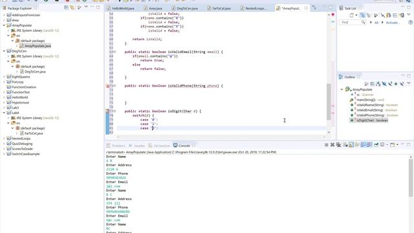The image size is (414, 233).
Task: Select FarToCel.java under Lab4
Action: (34, 133)
